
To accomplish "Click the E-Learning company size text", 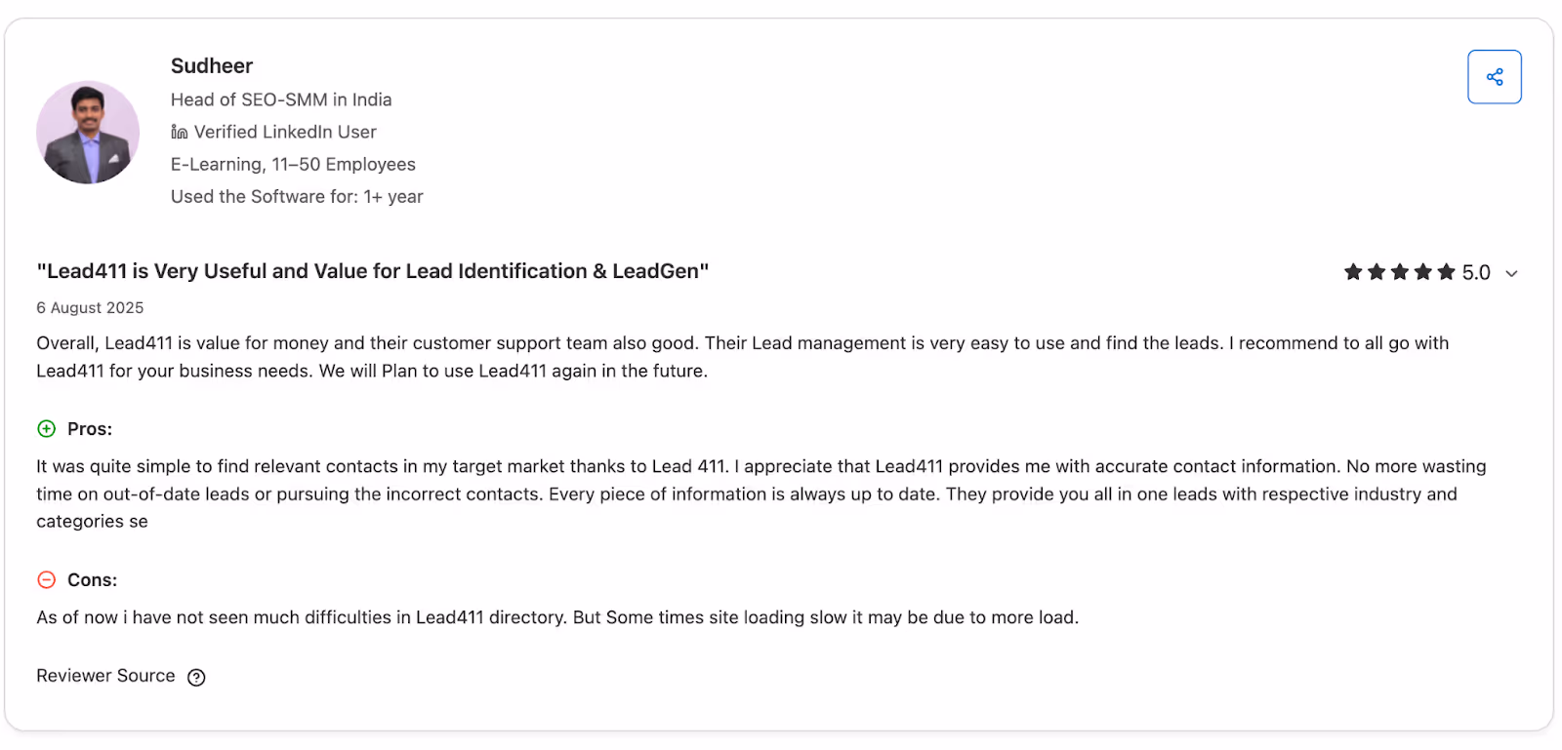I will 292,164.
